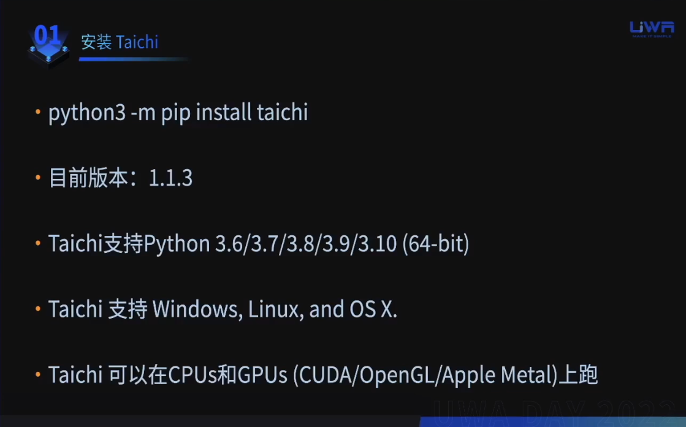Click the CUDA/OpenGL/Apple Metal text in parentheses

pos(425,375)
